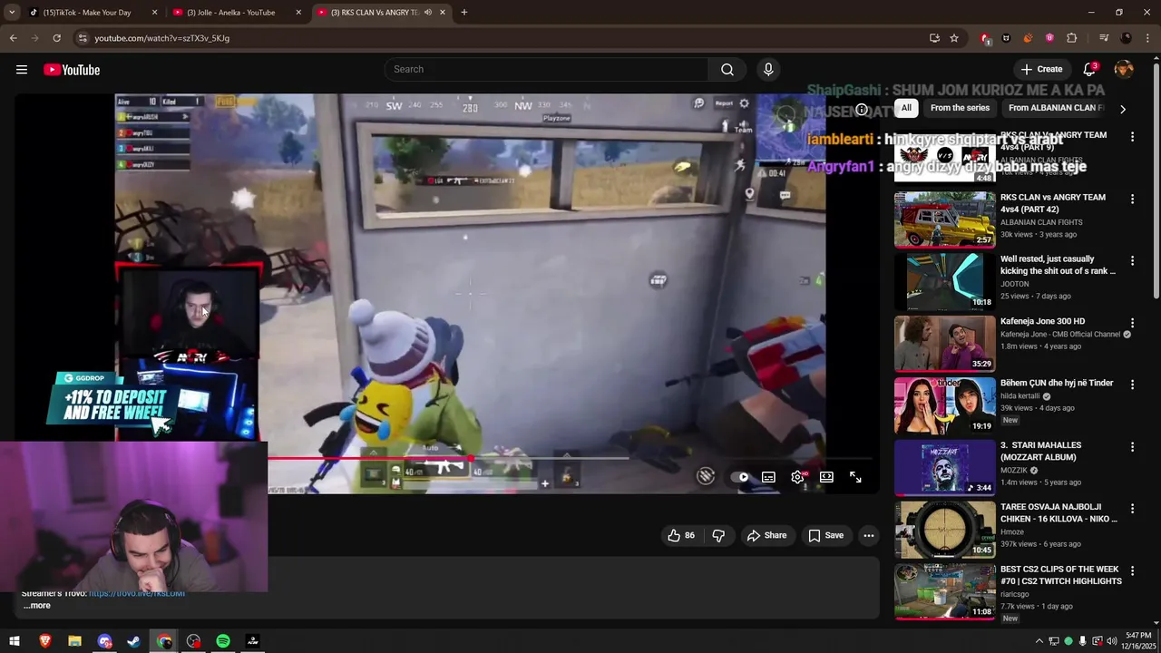
Task: Select From ALBANIAN CLAN chip
Action: pos(1056,108)
